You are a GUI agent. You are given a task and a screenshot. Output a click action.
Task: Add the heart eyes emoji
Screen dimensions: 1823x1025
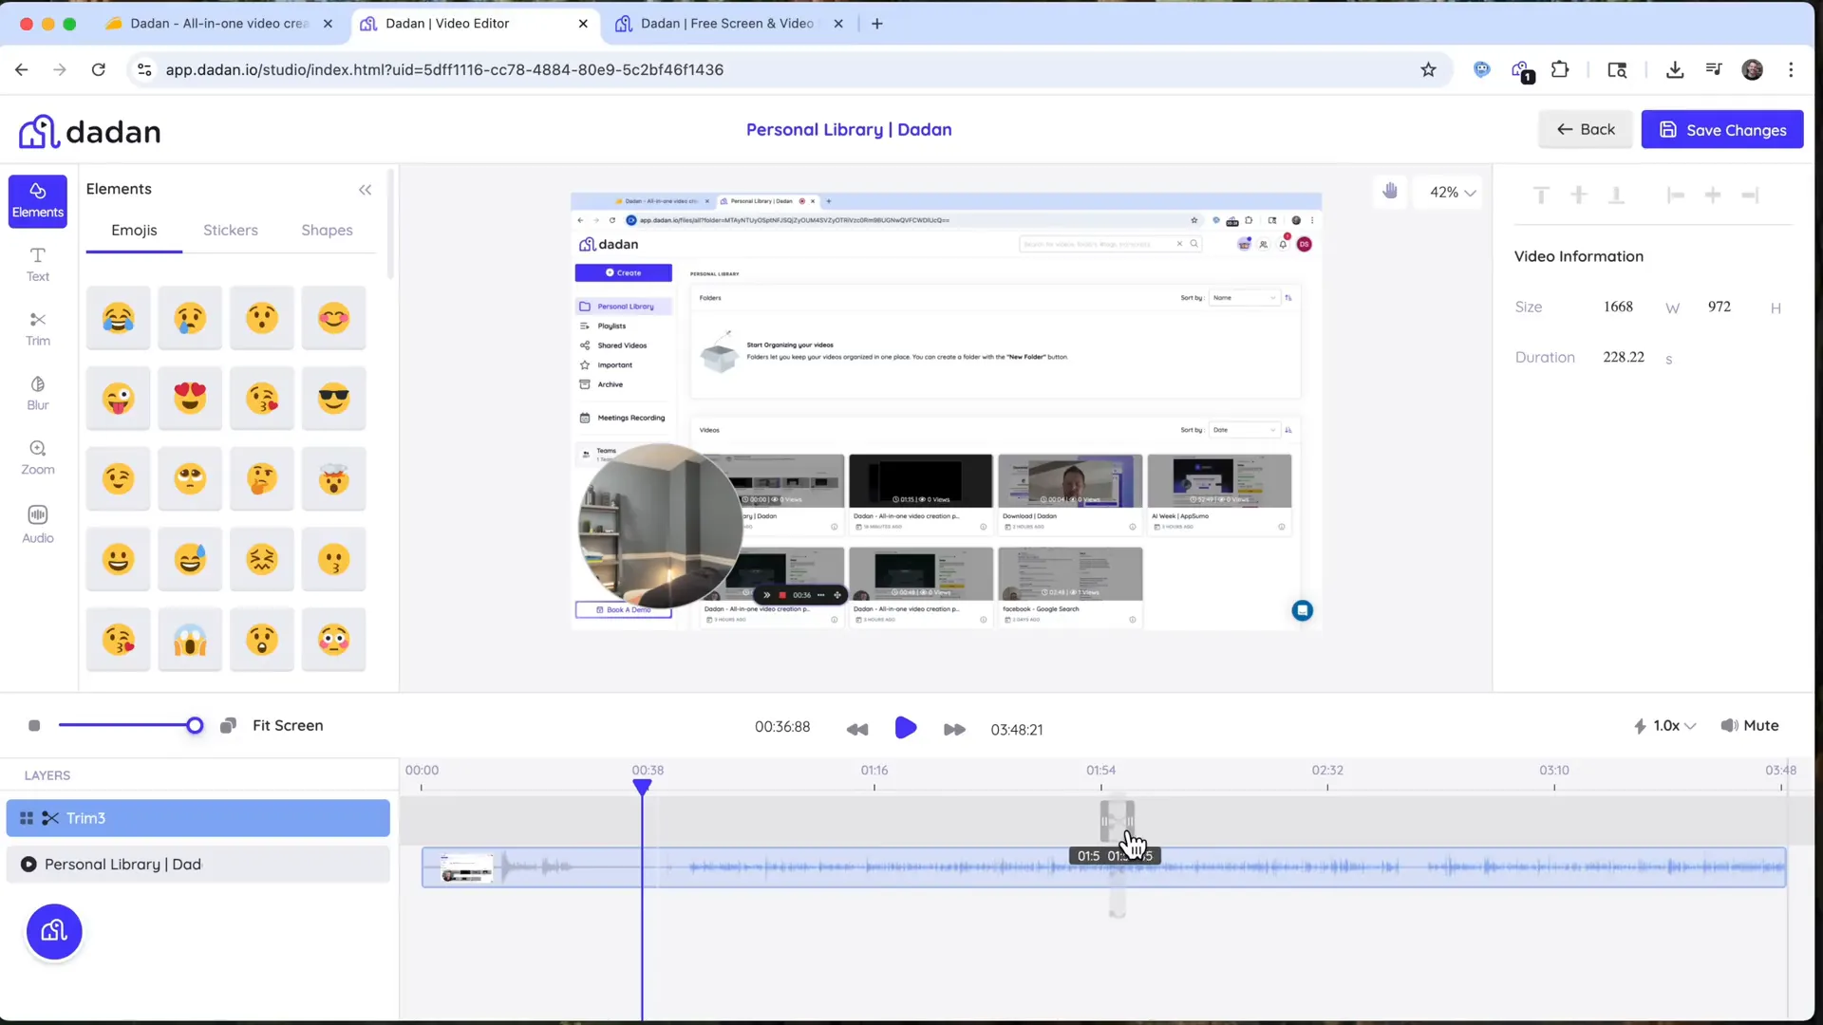190,399
